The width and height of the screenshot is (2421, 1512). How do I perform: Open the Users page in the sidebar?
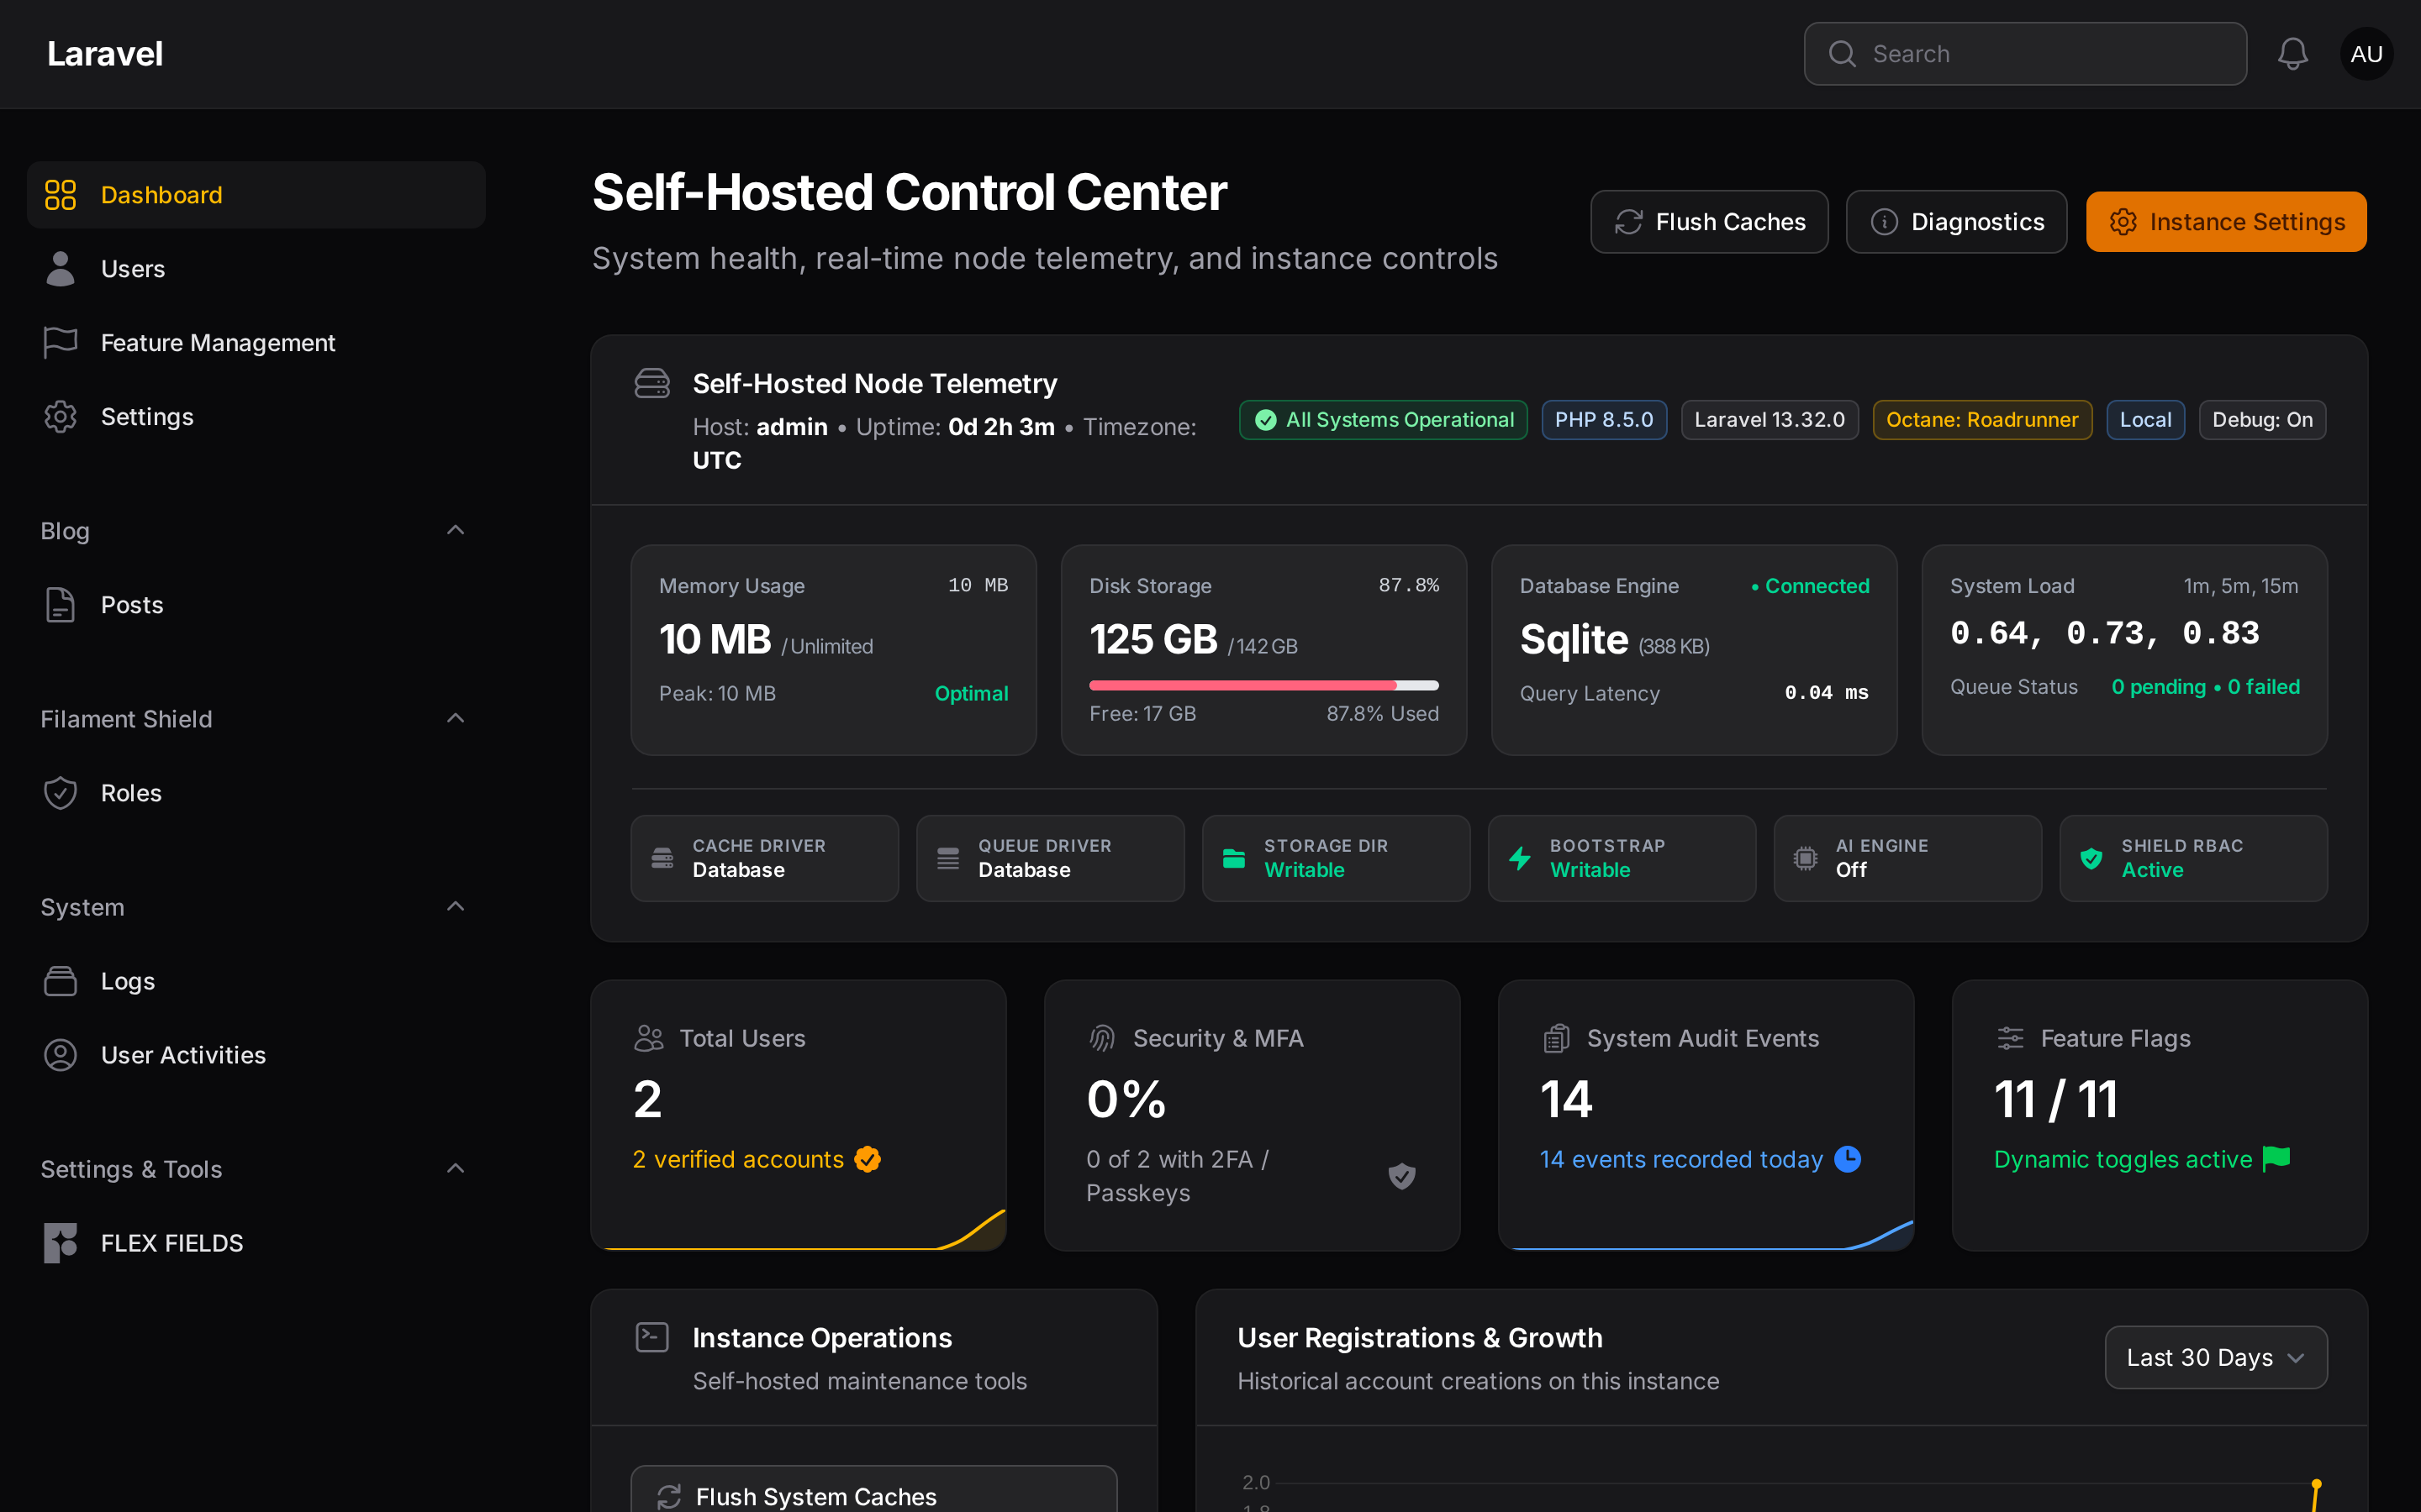click(x=256, y=269)
